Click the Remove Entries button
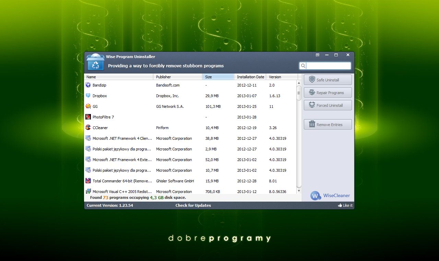This screenshot has height=261, width=439. click(x=328, y=124)
